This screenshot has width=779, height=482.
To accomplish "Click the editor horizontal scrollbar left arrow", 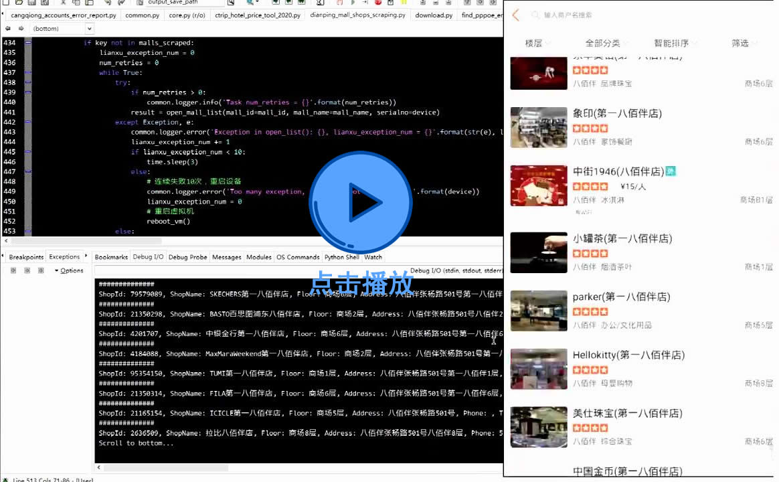I will pyautogui.click(x=6, y=241).
